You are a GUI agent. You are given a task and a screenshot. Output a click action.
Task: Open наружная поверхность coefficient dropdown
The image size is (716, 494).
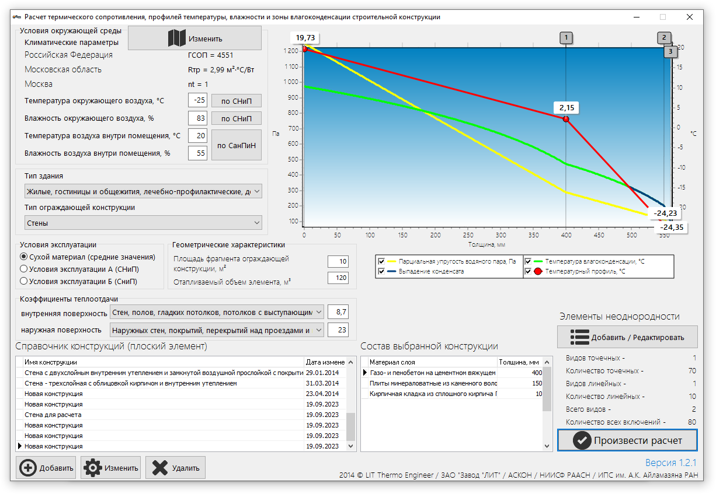pyautogui.click(x=217, y=330)
